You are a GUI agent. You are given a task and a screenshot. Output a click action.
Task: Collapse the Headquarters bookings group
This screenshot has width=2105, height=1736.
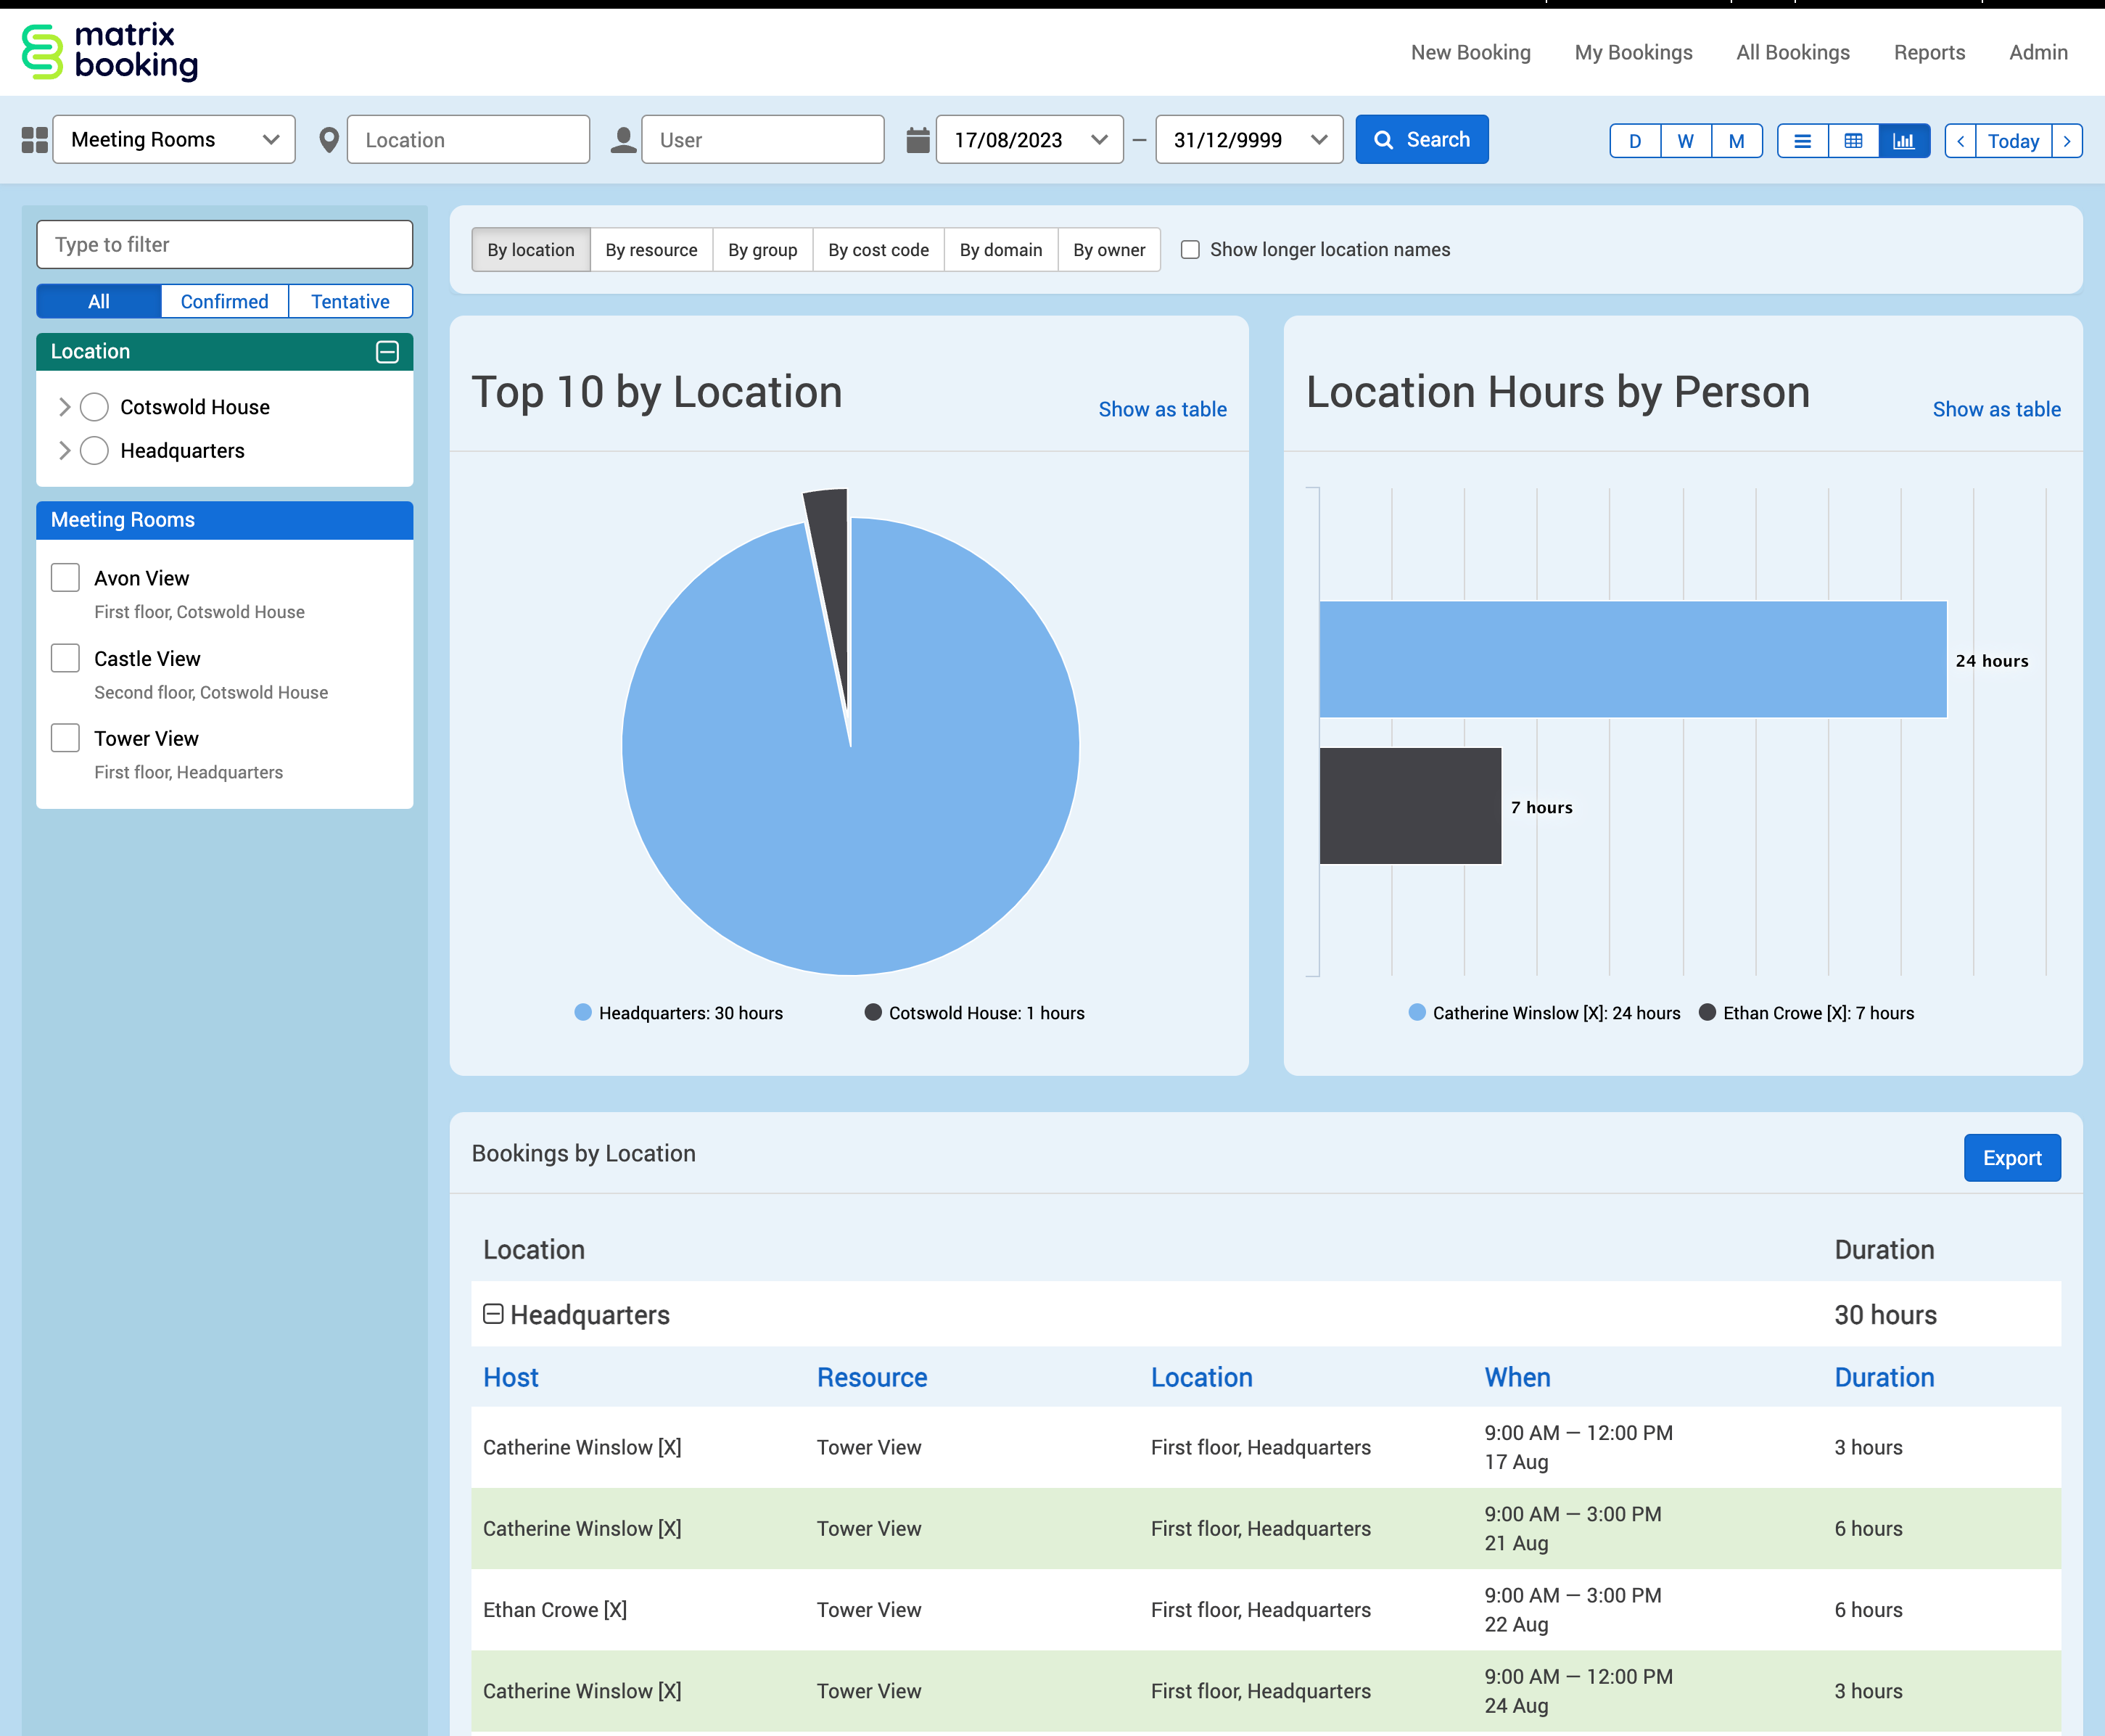tap(493, 1314)
